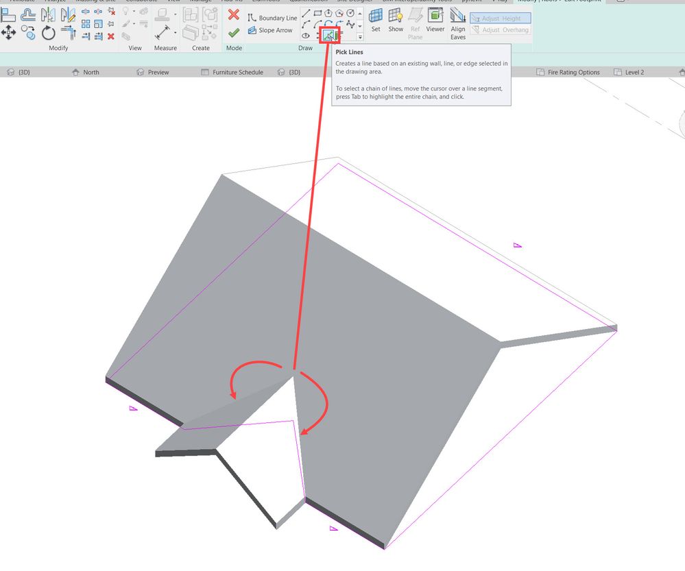Select the Split with Gap tool
This screenshot has height=571, width=685.
coord(98,12)
